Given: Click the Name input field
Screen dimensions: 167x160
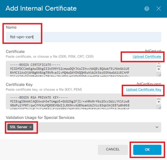Looking at the screenshot, I should coord(83,37).
